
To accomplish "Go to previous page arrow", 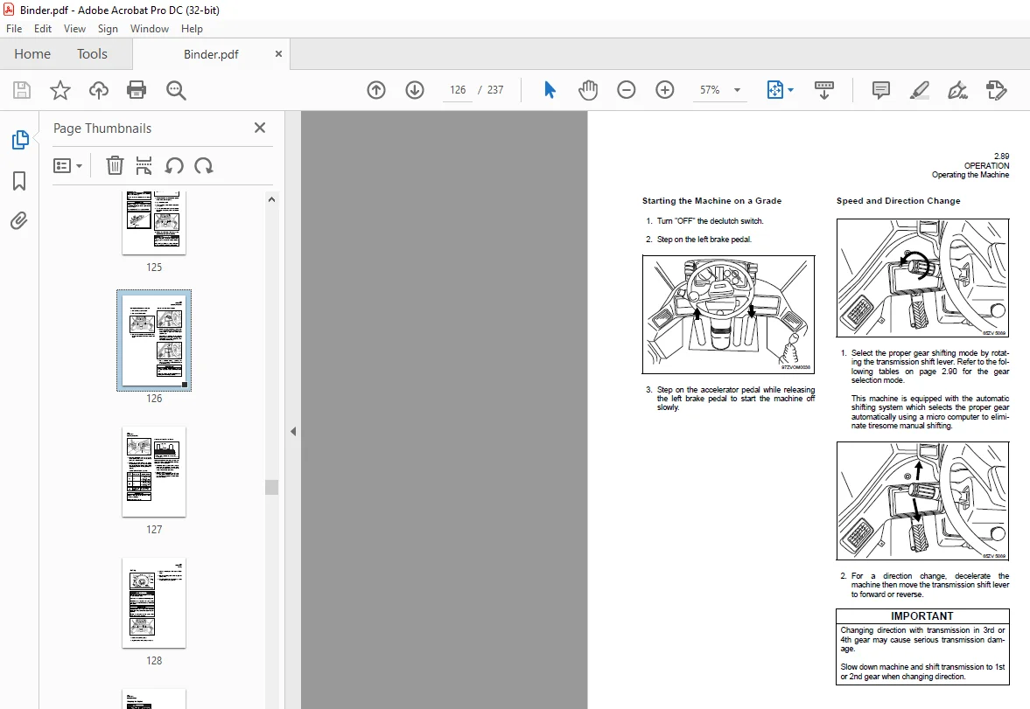I will [376, 90].
